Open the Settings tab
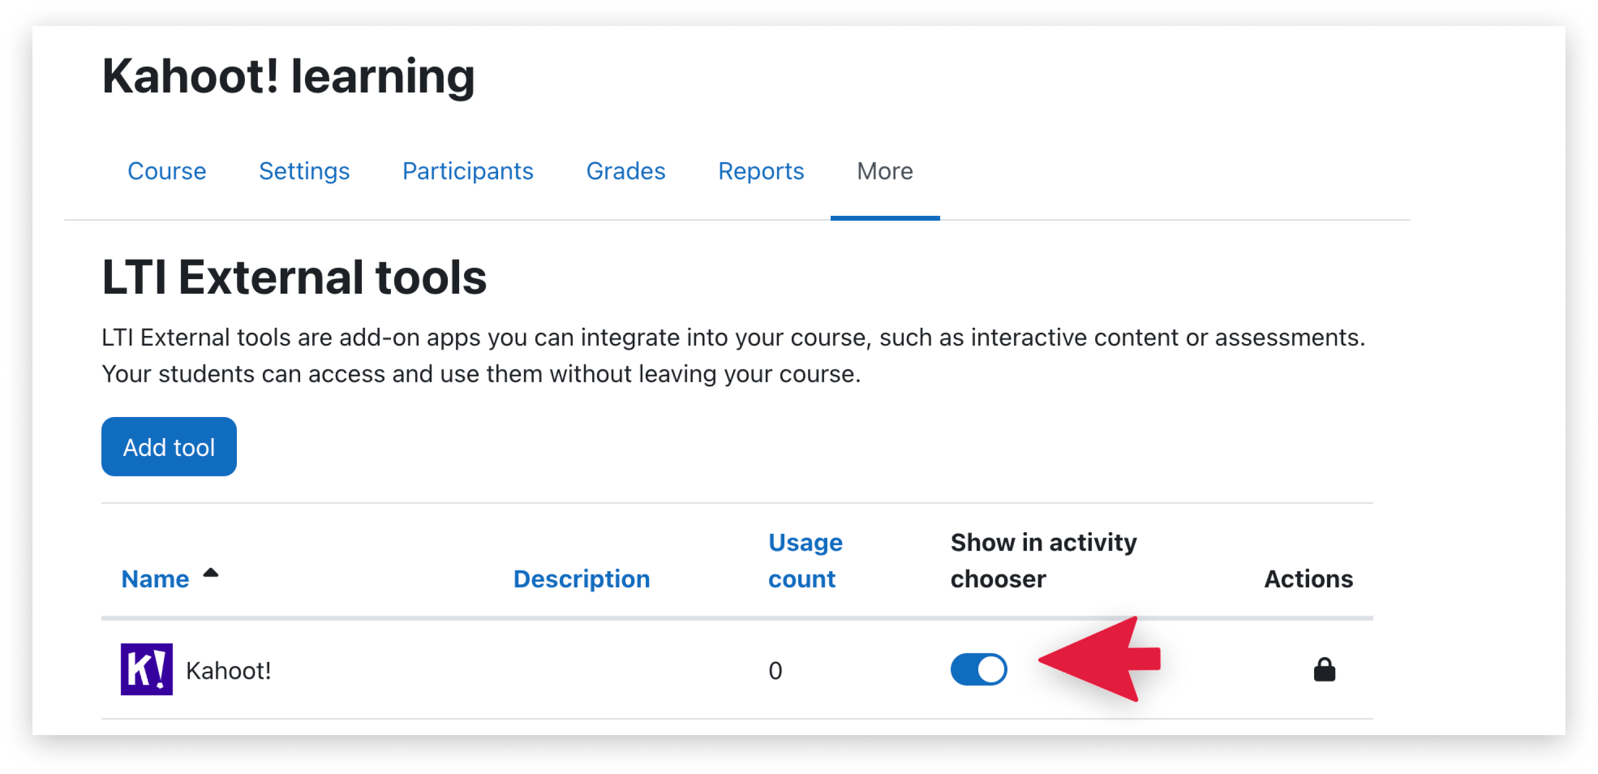This screenshot has width=1598, height=774. [304, 171]
